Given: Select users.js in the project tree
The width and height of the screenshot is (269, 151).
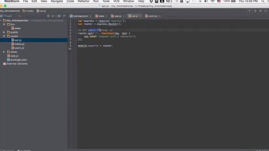Looking at the screenshot, I should [x=18, y=48].
